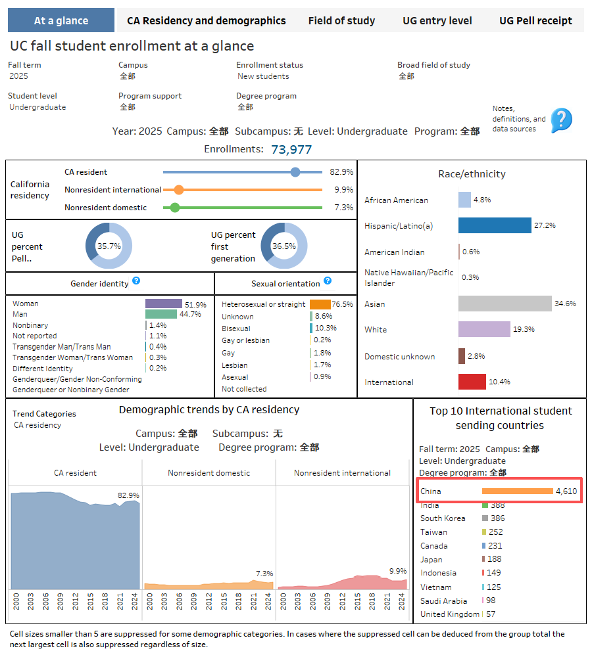
Task: Select the China bar in top countries
Action: click(x=517, y=491)
